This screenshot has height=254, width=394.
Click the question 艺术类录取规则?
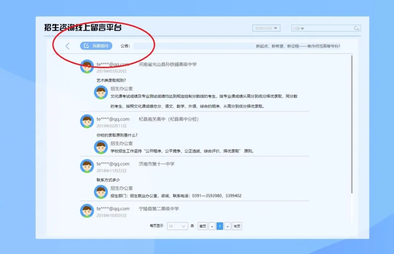[x=111, y=80]
